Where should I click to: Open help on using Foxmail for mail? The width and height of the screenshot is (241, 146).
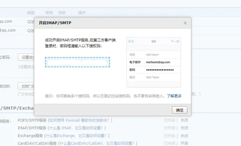80,120
